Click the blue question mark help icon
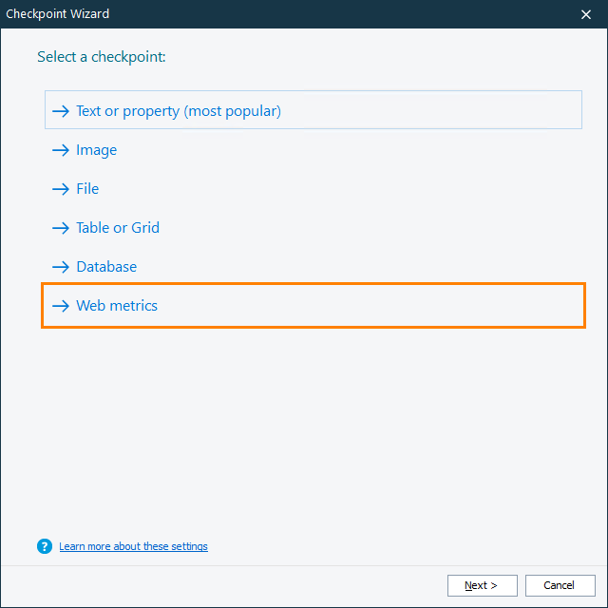608x608 pixels. coord(44,546)
